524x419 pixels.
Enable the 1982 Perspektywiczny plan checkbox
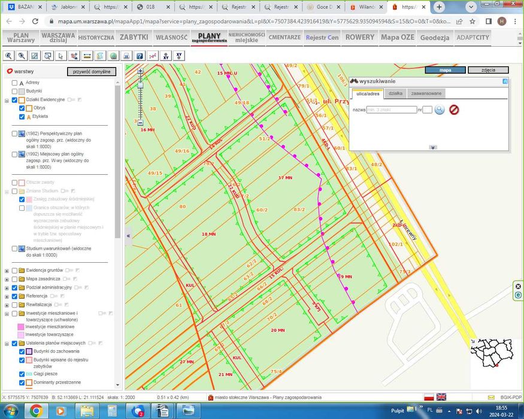(14, 133)
